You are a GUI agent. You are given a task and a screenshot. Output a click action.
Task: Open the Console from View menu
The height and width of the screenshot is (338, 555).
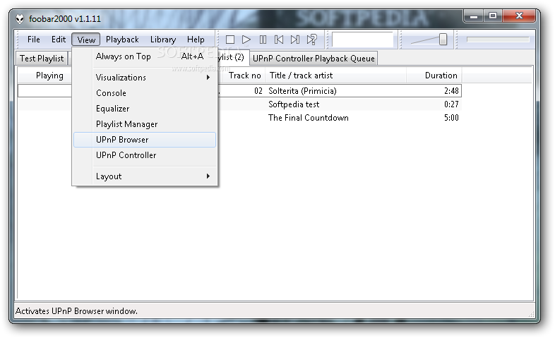point(145,93)
